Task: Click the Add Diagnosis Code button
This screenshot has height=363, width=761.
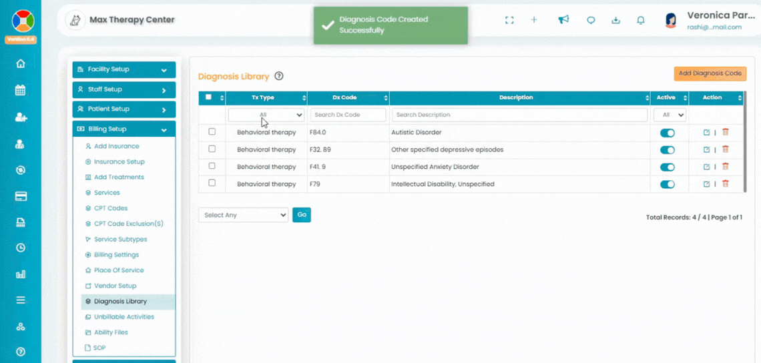Action: click(x=710, y=74)
